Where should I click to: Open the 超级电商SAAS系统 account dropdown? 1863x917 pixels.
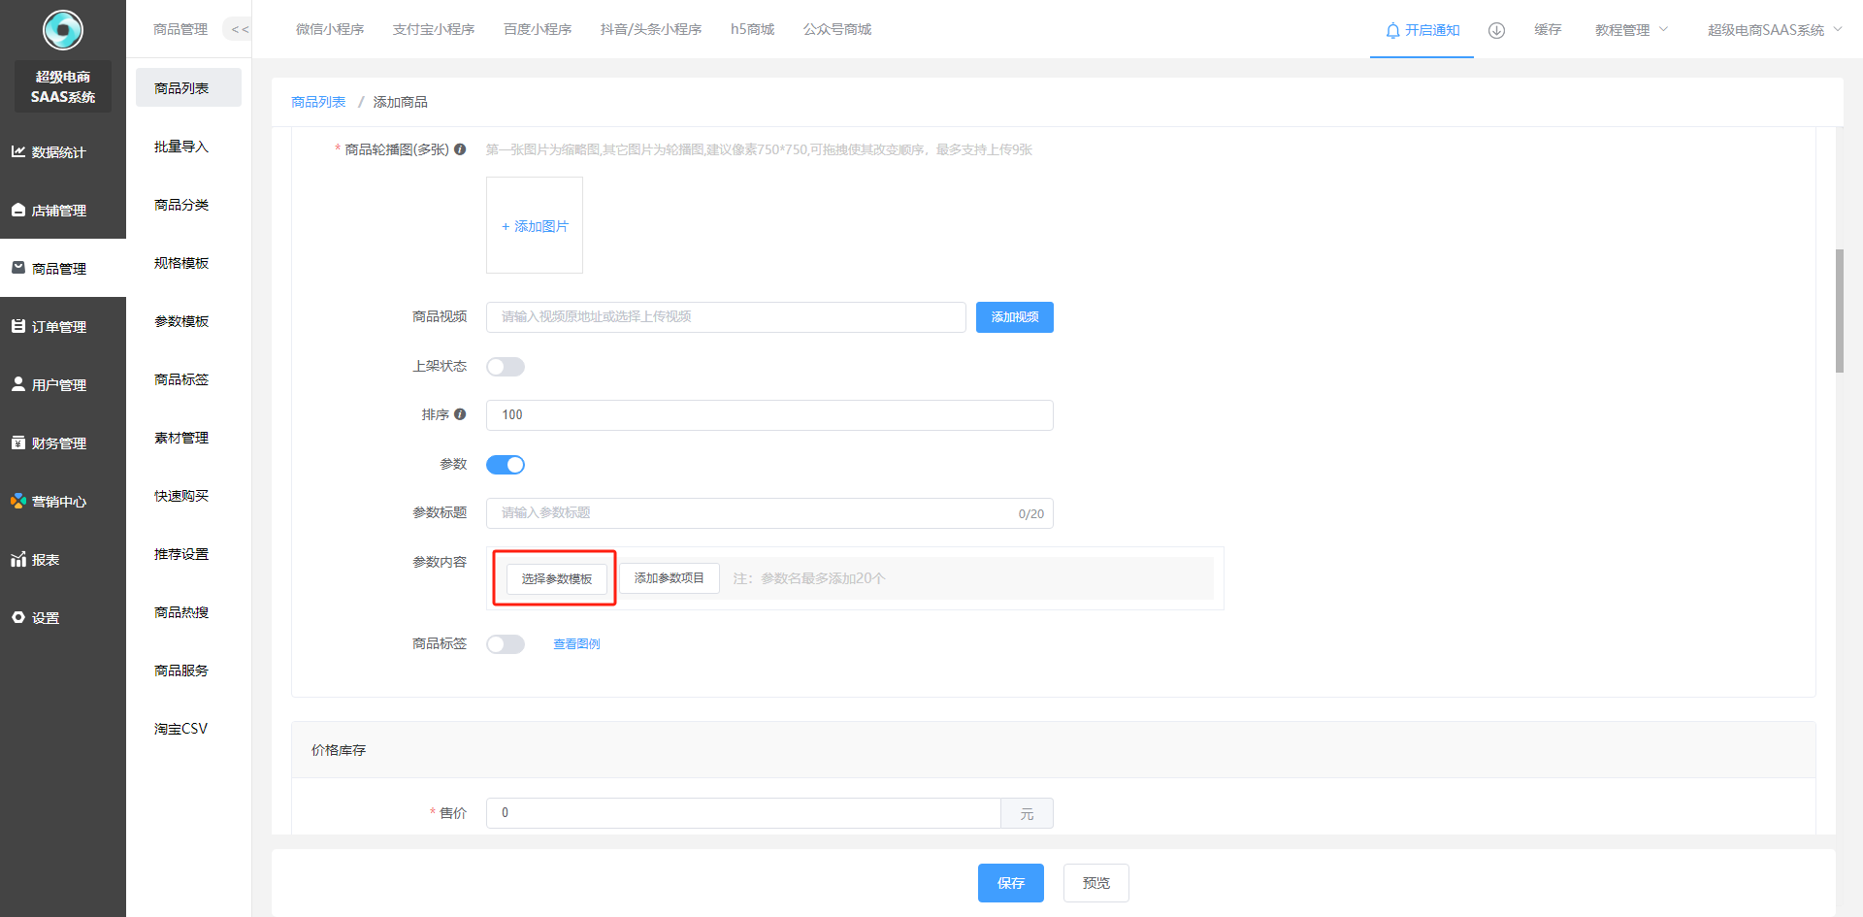click(1773, 30)
